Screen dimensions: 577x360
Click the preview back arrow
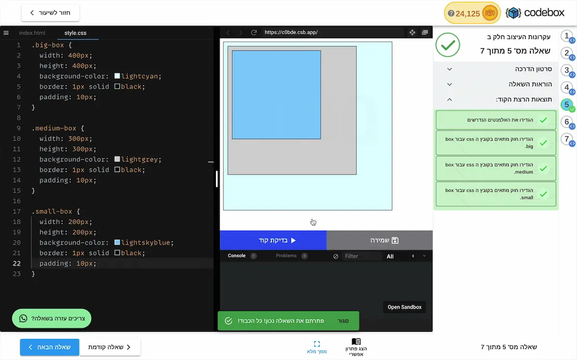point(228,33)
